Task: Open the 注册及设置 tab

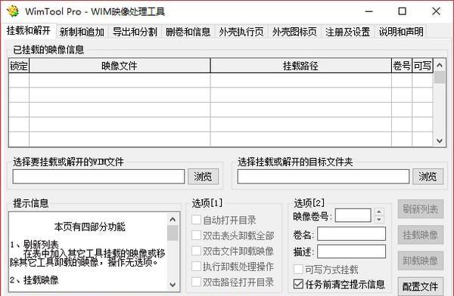Action: click(x=347, y=32)
